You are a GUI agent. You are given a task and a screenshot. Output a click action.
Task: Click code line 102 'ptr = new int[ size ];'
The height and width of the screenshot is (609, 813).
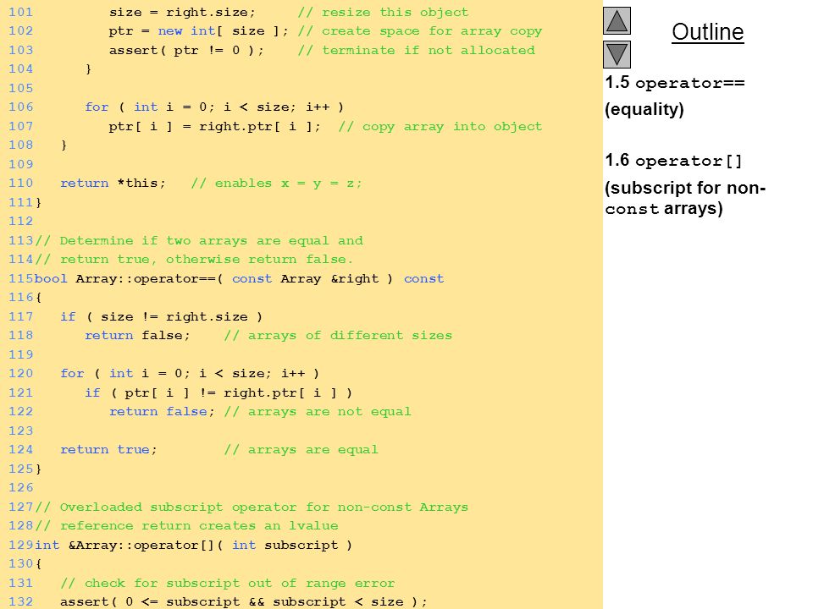(198, 31)
